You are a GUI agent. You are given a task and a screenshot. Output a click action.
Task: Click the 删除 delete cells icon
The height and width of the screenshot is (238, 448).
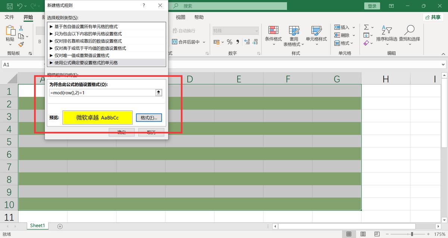(337, 35)
